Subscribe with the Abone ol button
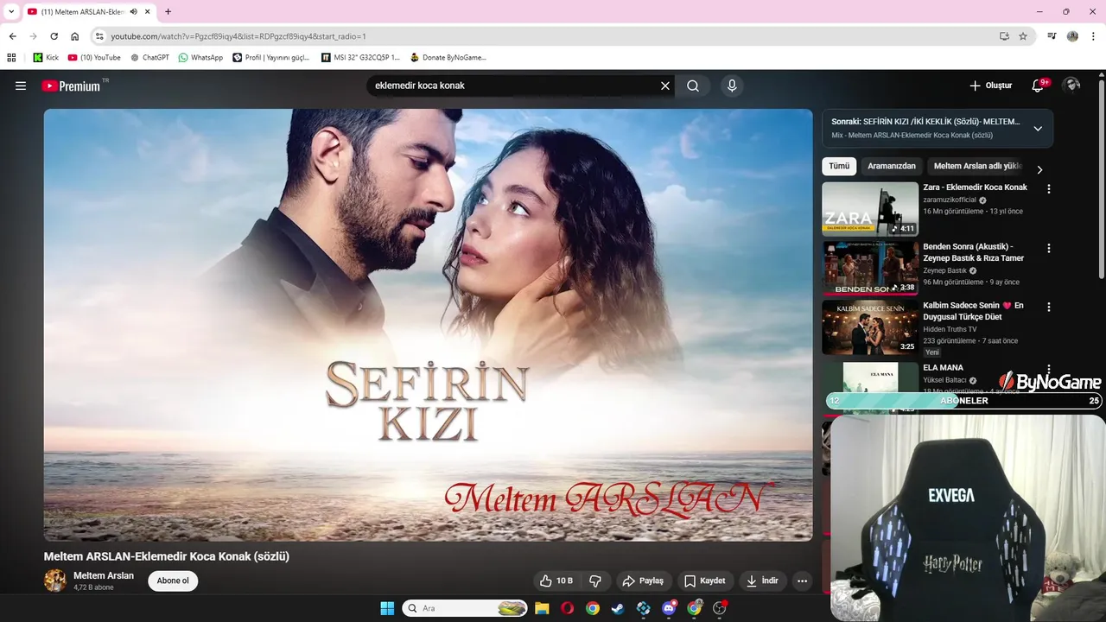The height and width of the screenshot is (622, 1106). tap(173, 581)
